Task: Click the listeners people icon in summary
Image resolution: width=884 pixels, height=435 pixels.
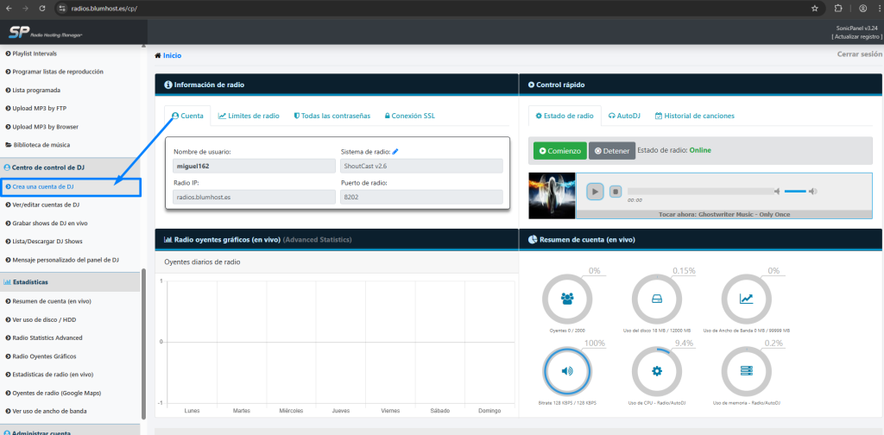Action: (567, 299)
